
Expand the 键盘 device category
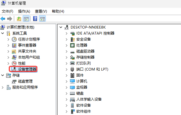[66, 93]
